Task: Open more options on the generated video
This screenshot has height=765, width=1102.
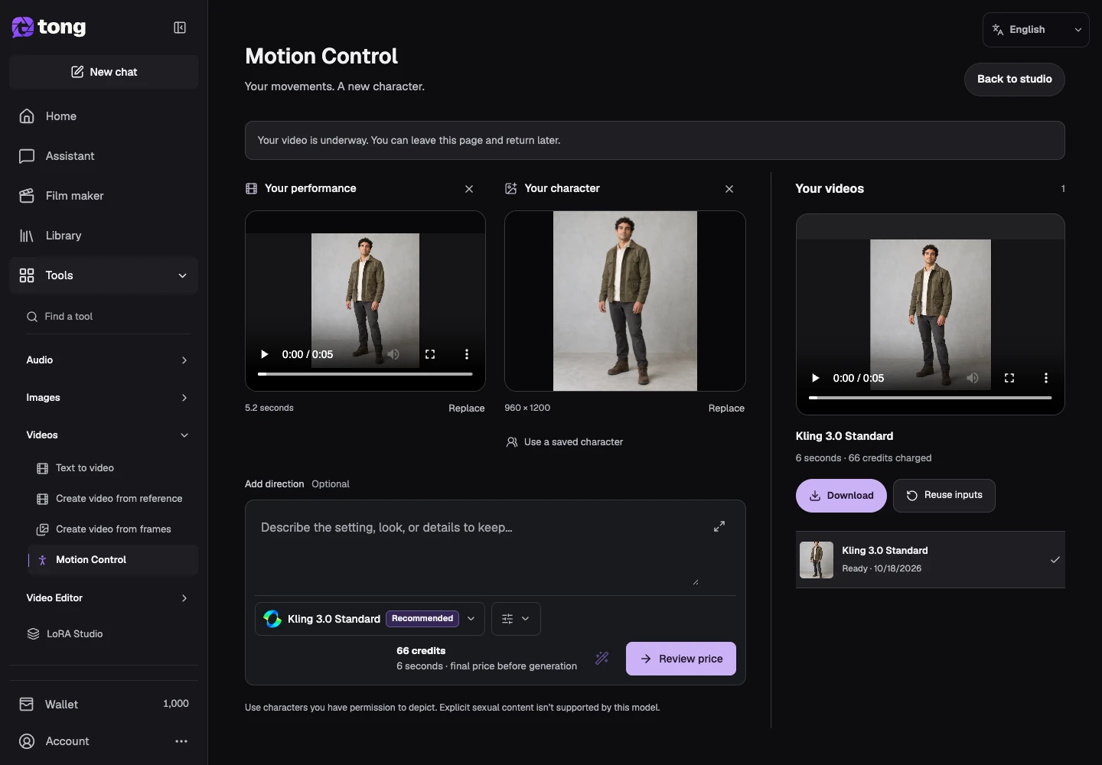Action: coord(1046,378)
